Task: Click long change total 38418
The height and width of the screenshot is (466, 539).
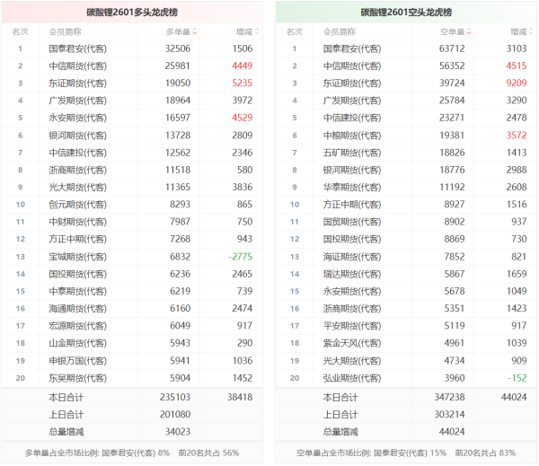Action: coord(240,397)
